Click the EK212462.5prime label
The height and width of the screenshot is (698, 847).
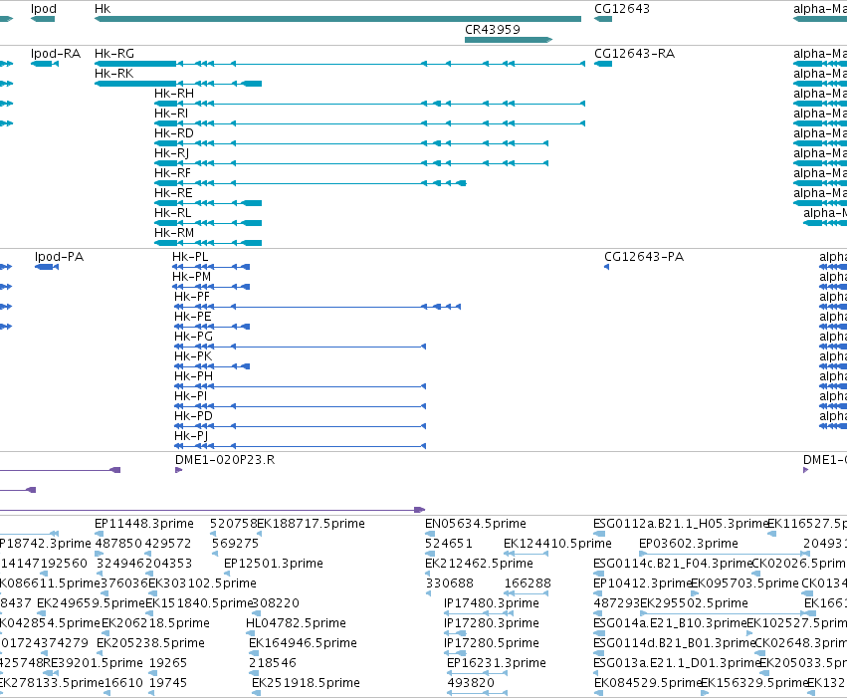click(479, 564)
